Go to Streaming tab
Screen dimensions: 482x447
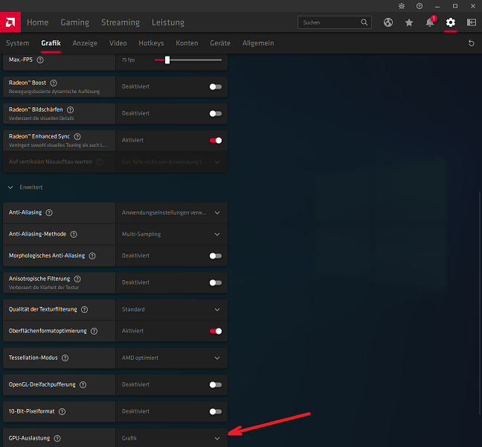(120, 22)
